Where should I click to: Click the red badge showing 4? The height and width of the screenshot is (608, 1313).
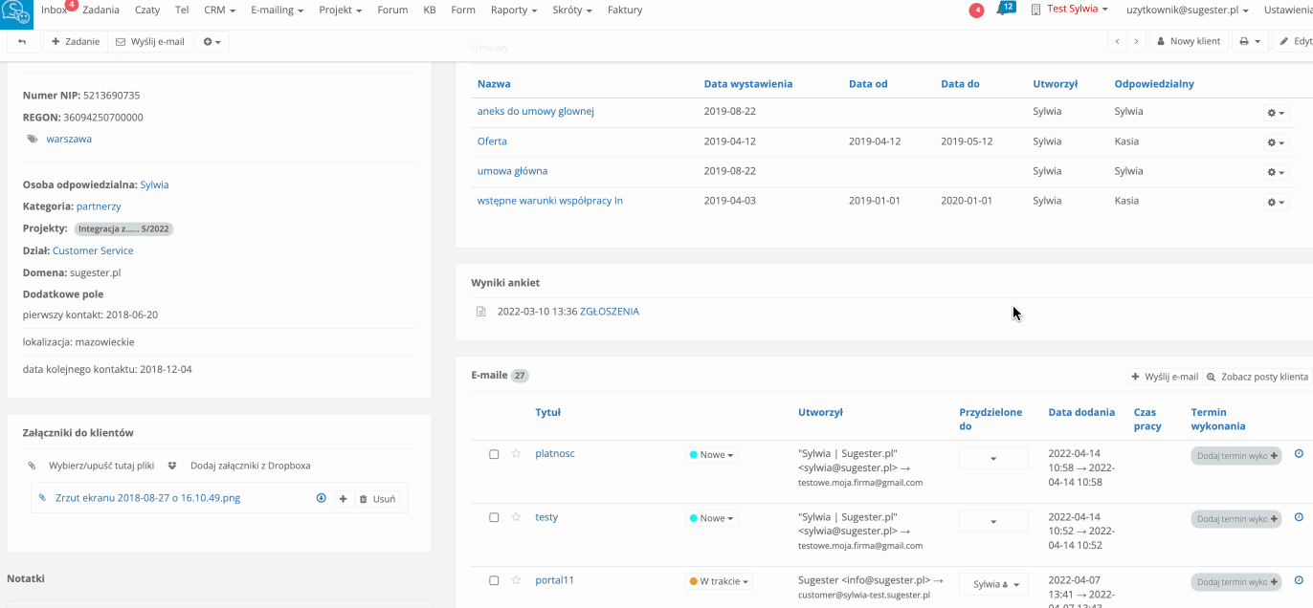tap(976, 11)
